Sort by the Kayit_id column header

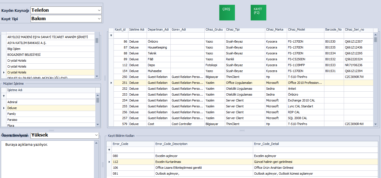coord(121,30)
